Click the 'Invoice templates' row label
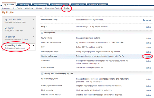The image size is (154, 98). pyautogui.click(x=47, y=68)
